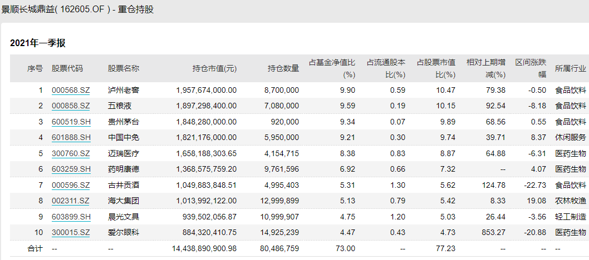Click the 所属行业 column header
Viewport: 589px width, 260px height.
tap(571, 68)
